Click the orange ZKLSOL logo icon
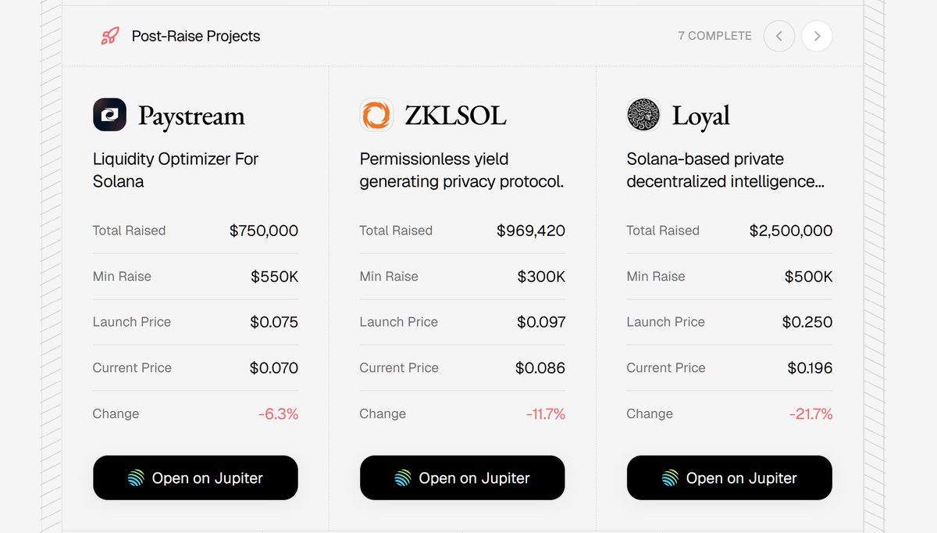The height and width of the screenshot is (533, 937). pyautogui.click(x=376, y=115)
